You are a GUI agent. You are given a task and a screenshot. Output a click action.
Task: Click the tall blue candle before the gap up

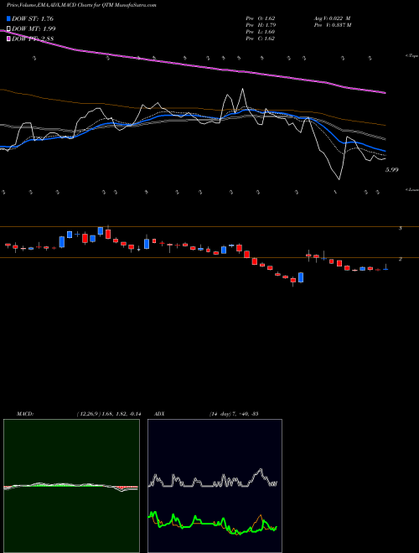(301, 277)
